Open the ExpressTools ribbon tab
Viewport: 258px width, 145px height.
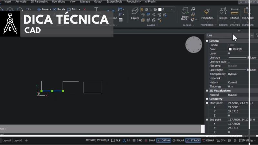114,2
